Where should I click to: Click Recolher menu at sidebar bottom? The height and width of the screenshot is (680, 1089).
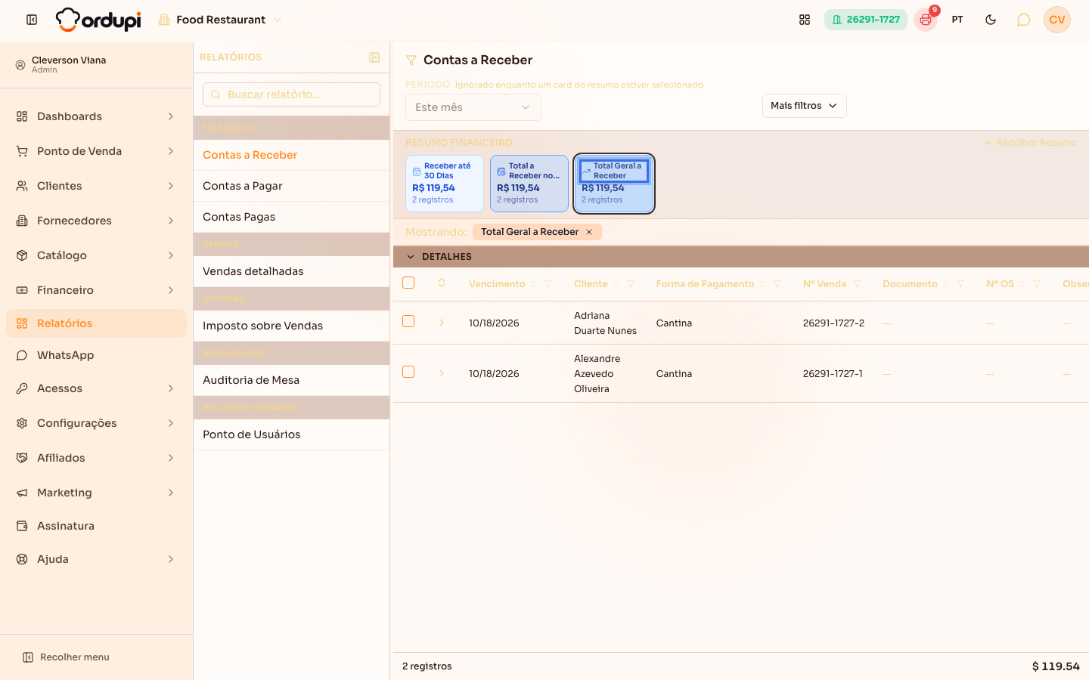click(x=67, y=657)
